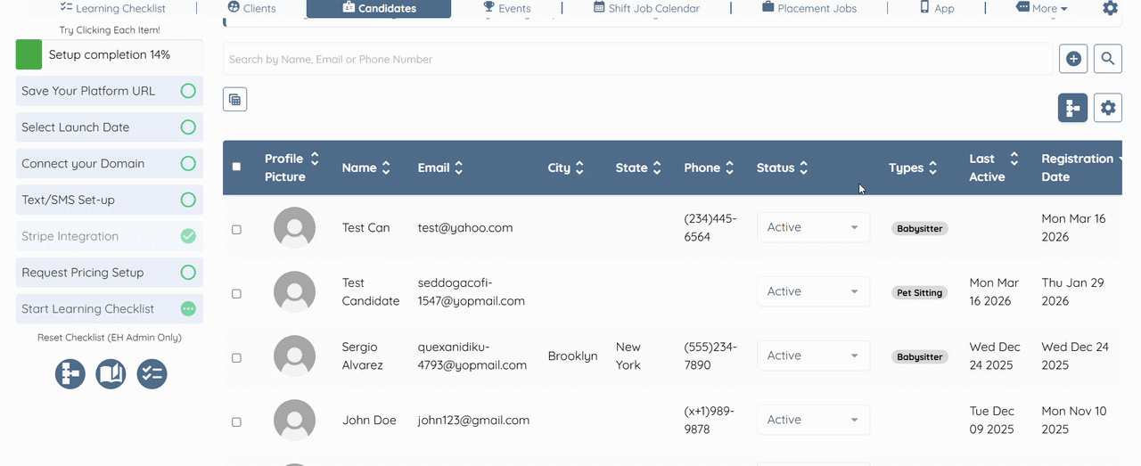Sort by Email column arrows
Image resolution: width=1141 pixels, height=466 pixels.
pos(458,168)
